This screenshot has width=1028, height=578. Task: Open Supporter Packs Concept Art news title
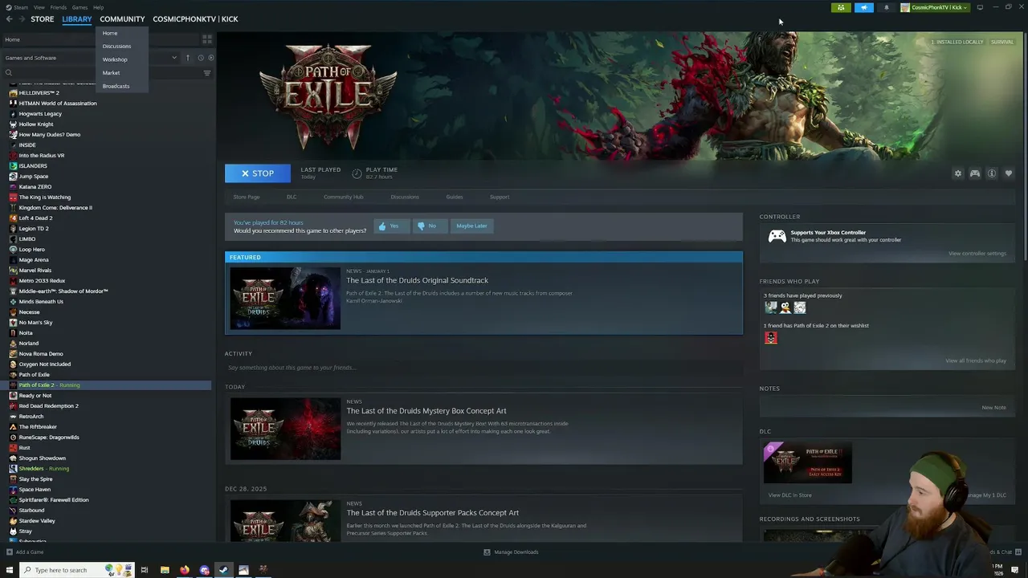click(x=432, y=513)
